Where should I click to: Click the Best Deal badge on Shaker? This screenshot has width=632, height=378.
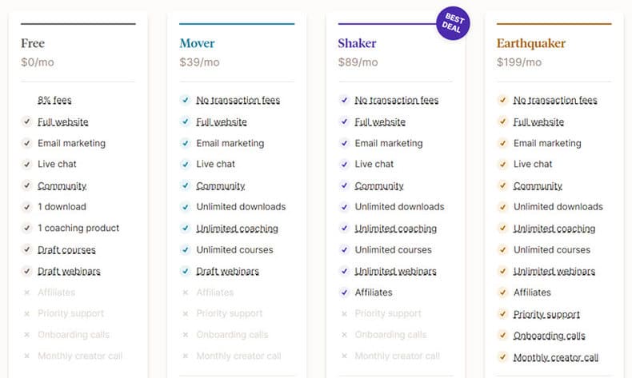click(453, 23)
